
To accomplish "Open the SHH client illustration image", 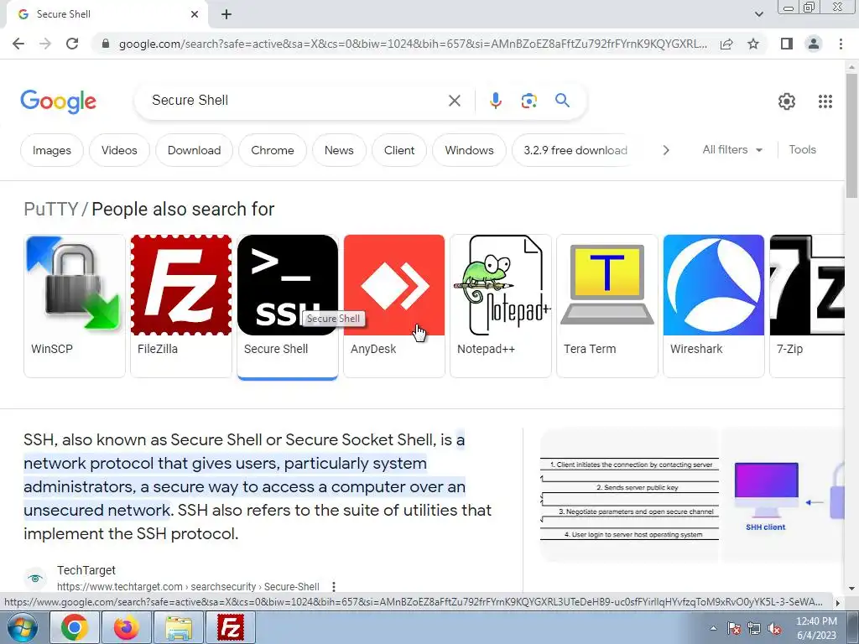I will 783,496.
